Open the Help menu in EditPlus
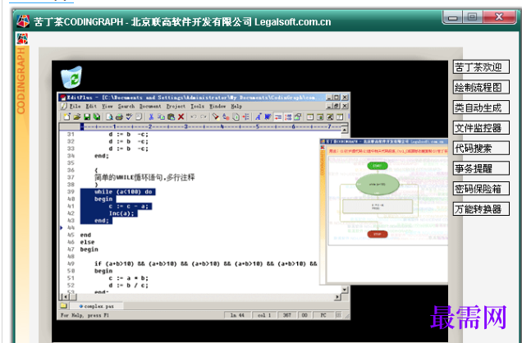522x343 pixels. tap(236, 106)
